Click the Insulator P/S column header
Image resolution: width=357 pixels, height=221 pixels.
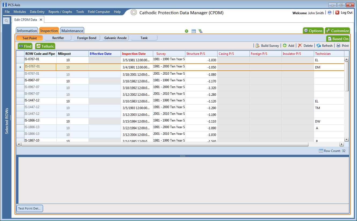tap(298, 54)
